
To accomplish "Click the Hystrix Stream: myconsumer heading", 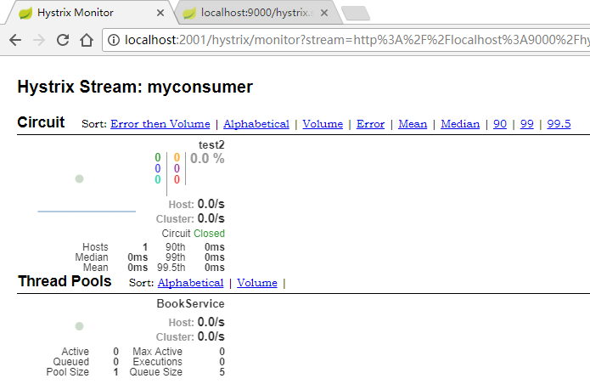I will [135, 87].
